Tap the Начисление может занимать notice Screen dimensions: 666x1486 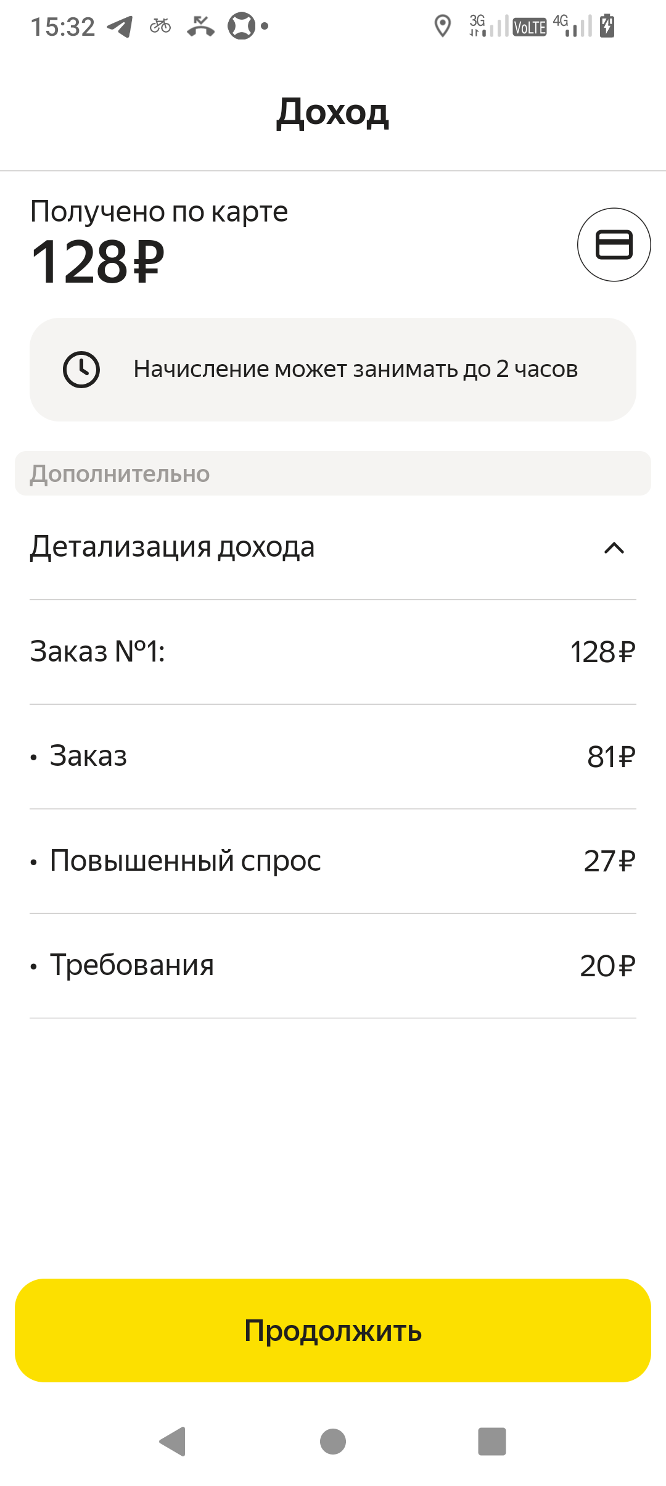tap(355, 370)
